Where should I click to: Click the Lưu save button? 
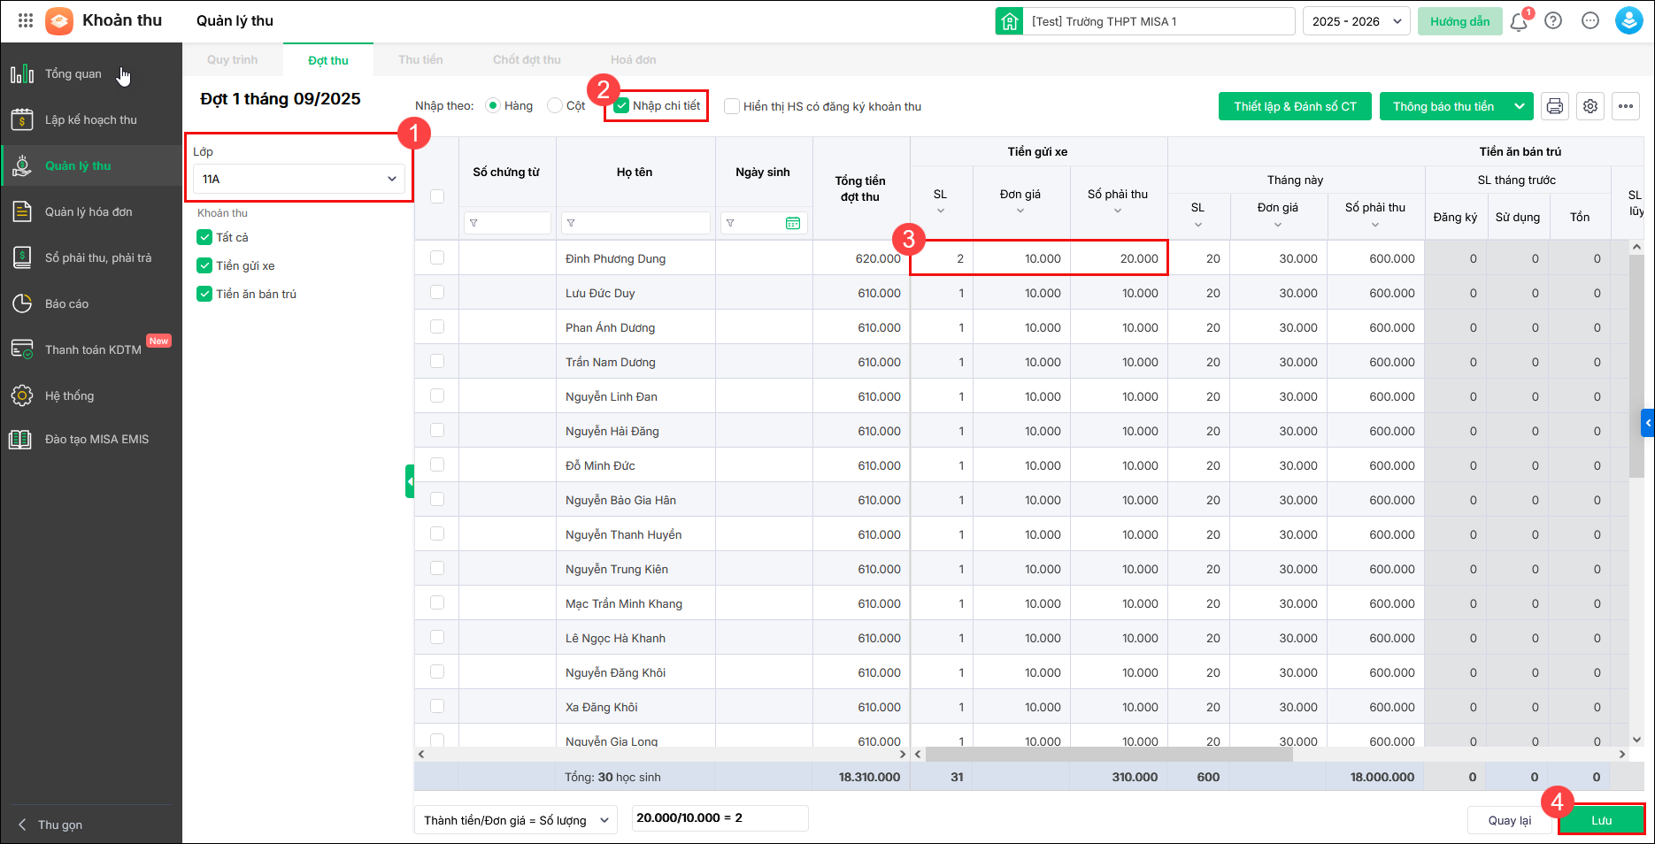pos(1601,820)
